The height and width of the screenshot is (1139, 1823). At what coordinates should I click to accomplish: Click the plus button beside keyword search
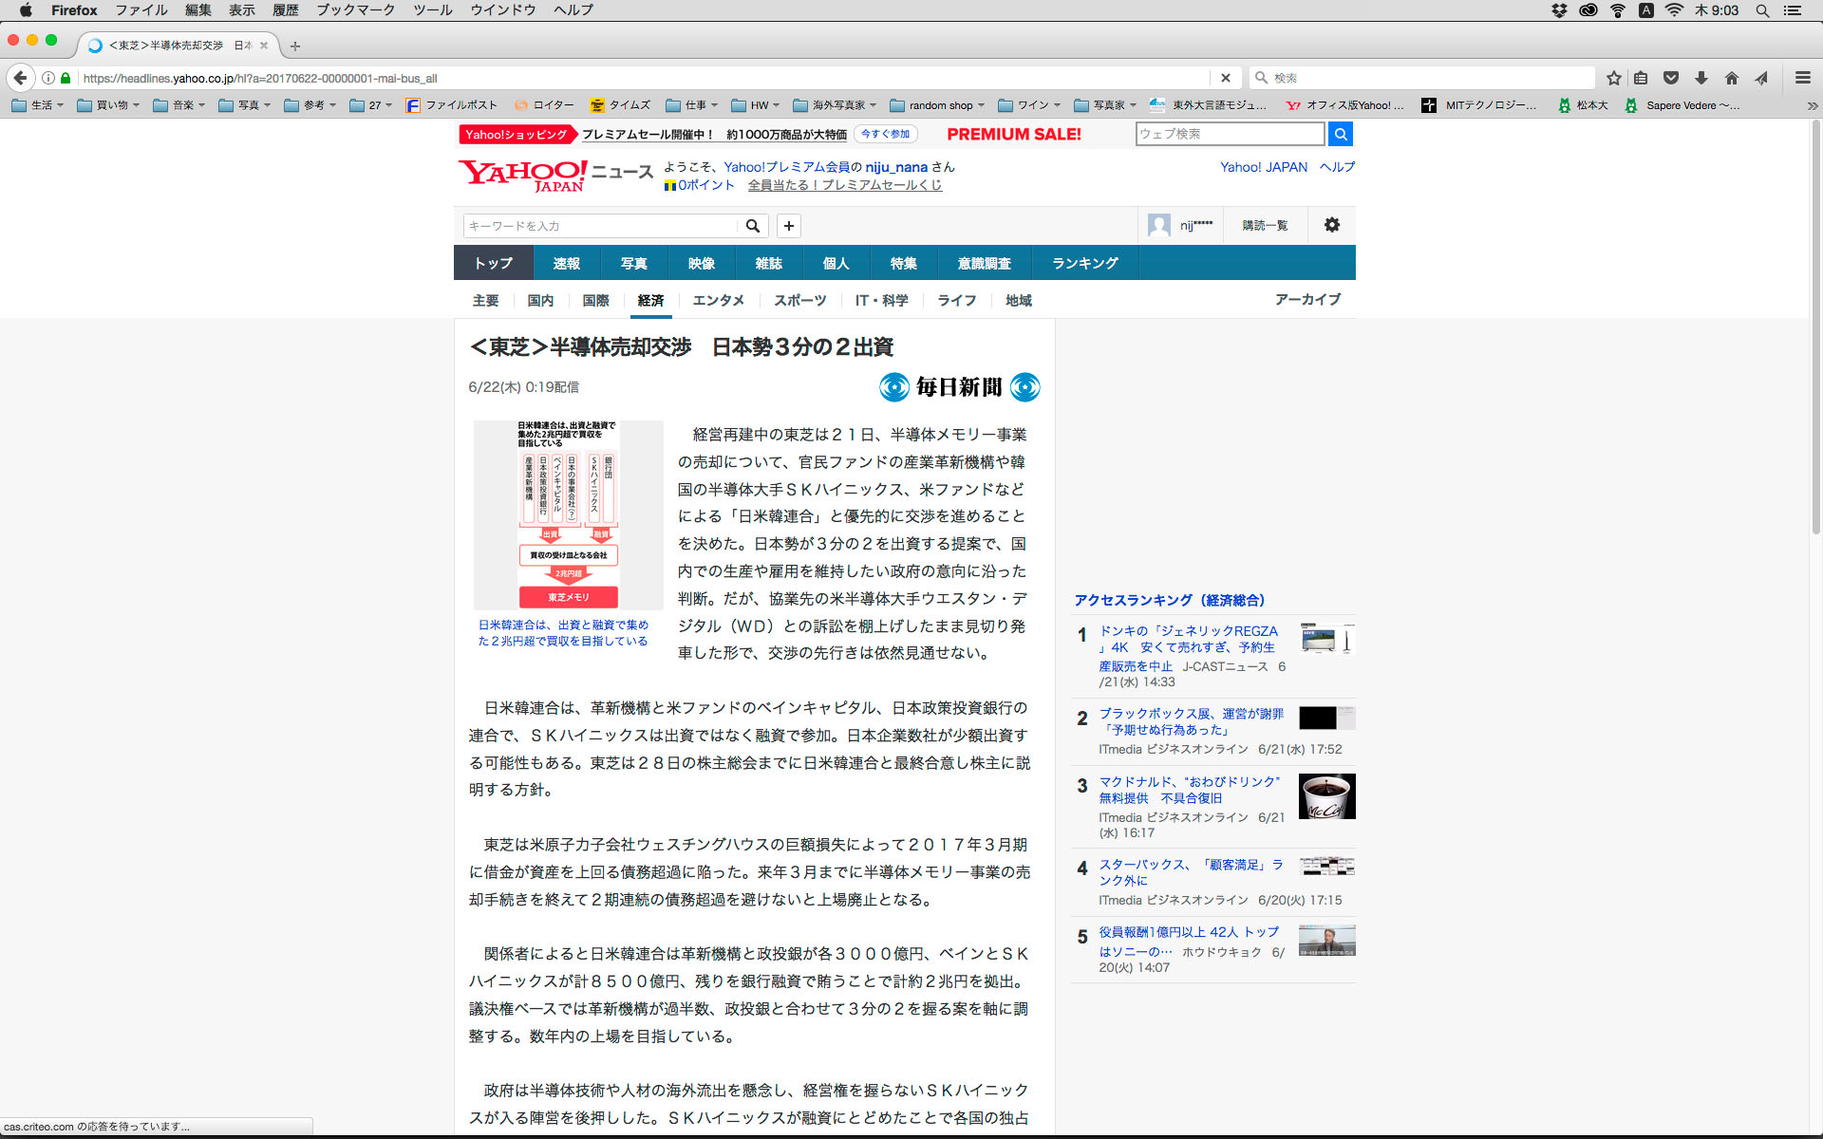788,226
